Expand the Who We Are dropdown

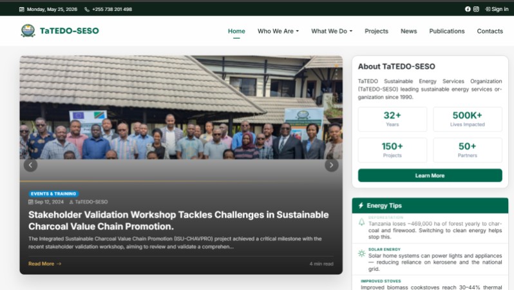278,31
